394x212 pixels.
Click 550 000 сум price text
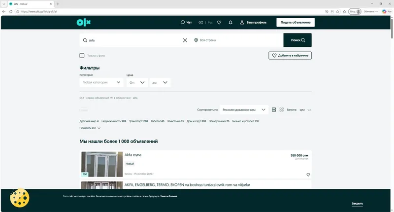299,155
